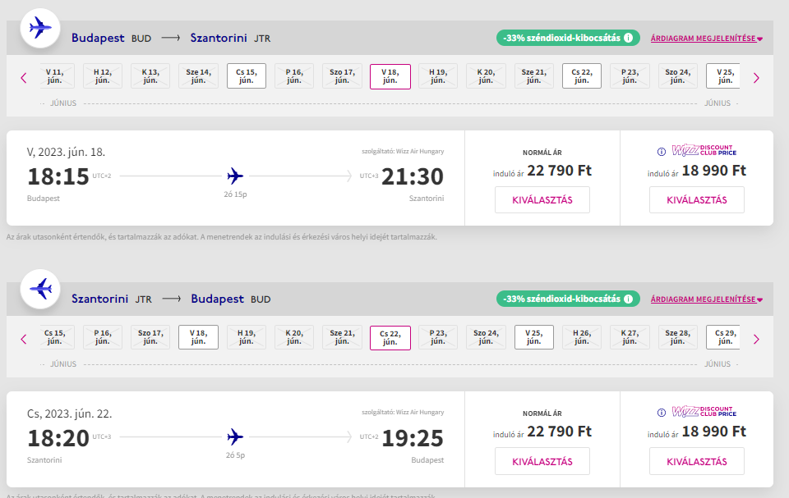Click the return flight airplane logo circle
The image size is (789, 498).
(x=39, y=289)
